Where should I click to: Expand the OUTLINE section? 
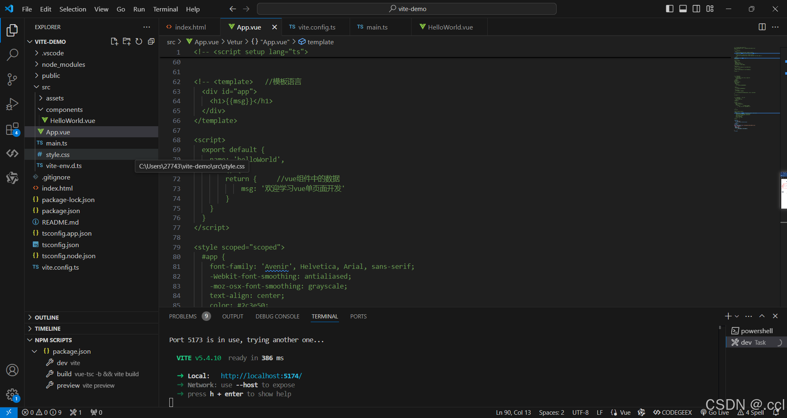tap(91, 318)
